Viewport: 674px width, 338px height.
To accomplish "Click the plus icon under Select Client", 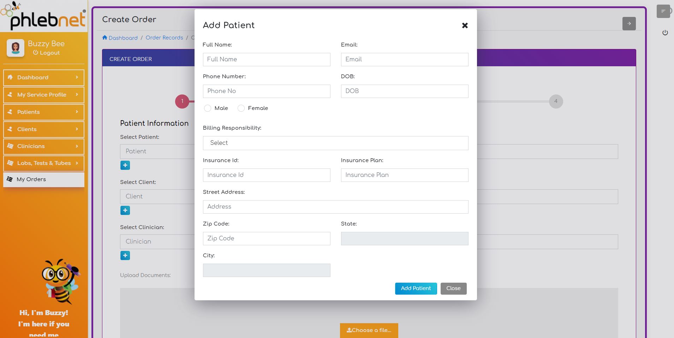I will (125, 210).
